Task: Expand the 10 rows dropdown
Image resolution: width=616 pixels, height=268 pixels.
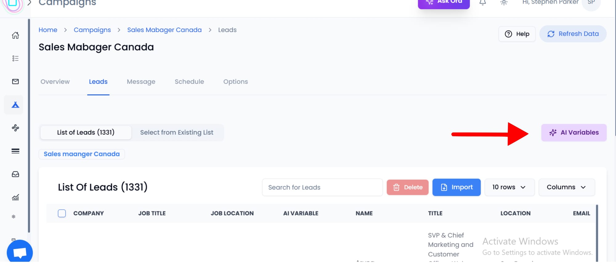Action: pos(509,187)
